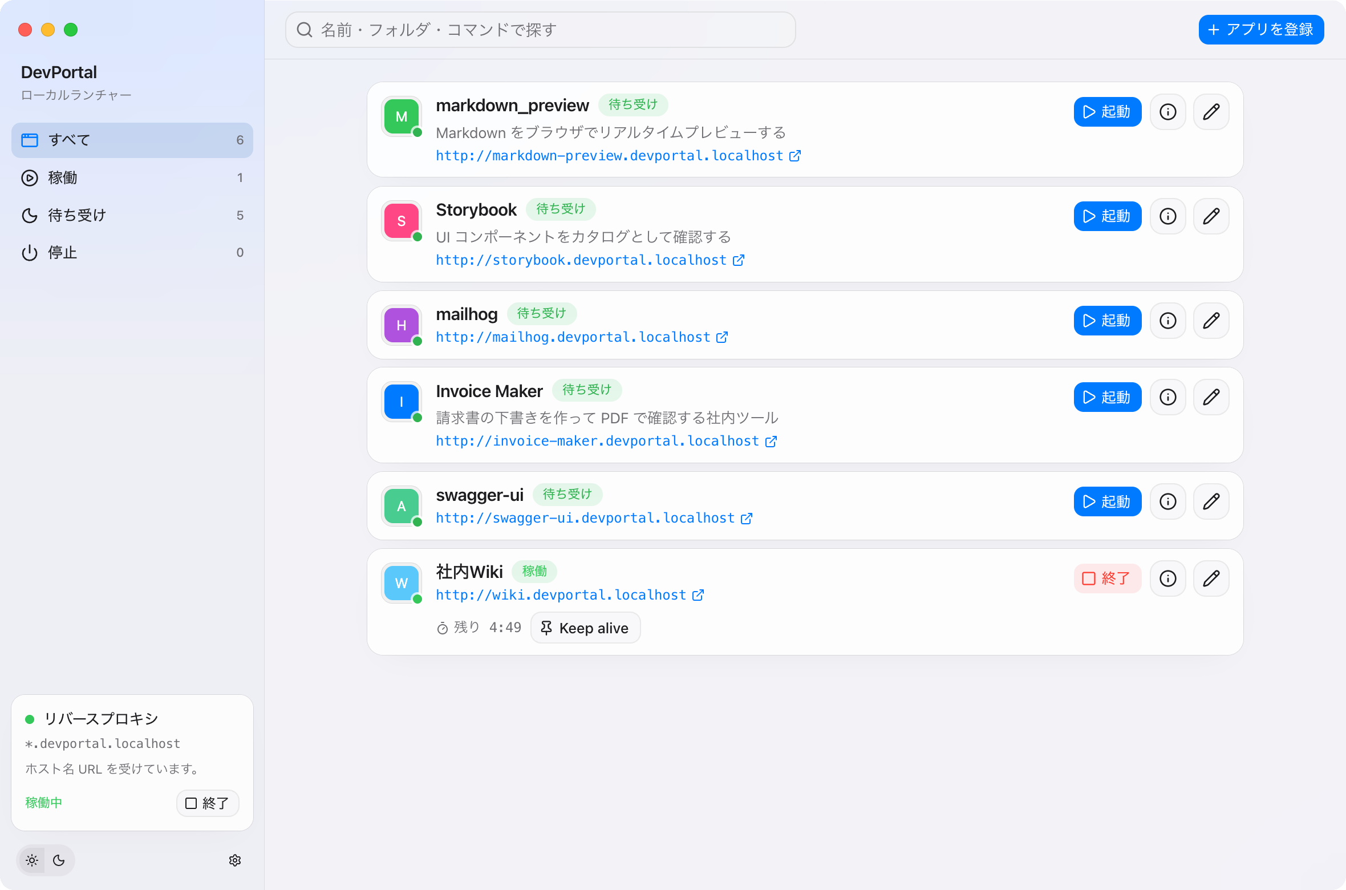
Task: Click 待ち受け badge next to markdown_preview
Action: (633, 104)
